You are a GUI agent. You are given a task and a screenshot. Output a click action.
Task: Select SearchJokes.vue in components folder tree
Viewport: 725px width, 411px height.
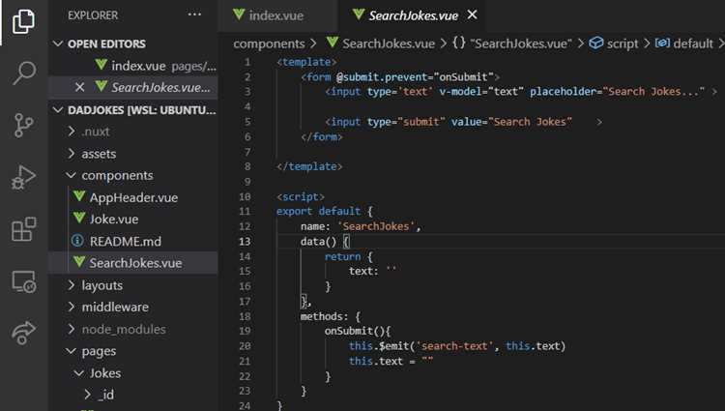point(135,263)
